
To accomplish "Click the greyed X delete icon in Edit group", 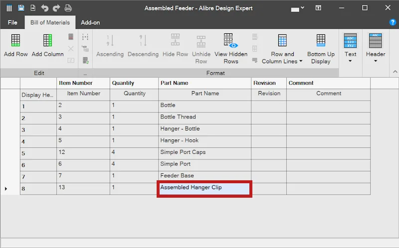I will click(x=71, y=48).
